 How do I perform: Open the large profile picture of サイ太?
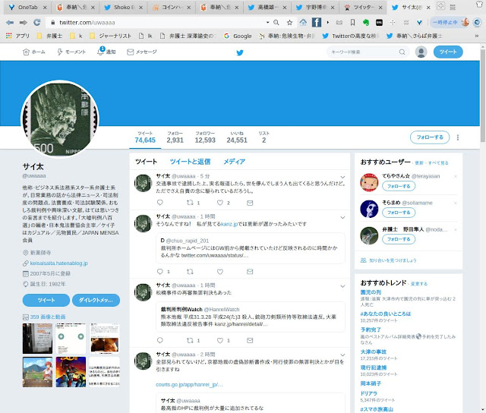click(x=60, y=119)
